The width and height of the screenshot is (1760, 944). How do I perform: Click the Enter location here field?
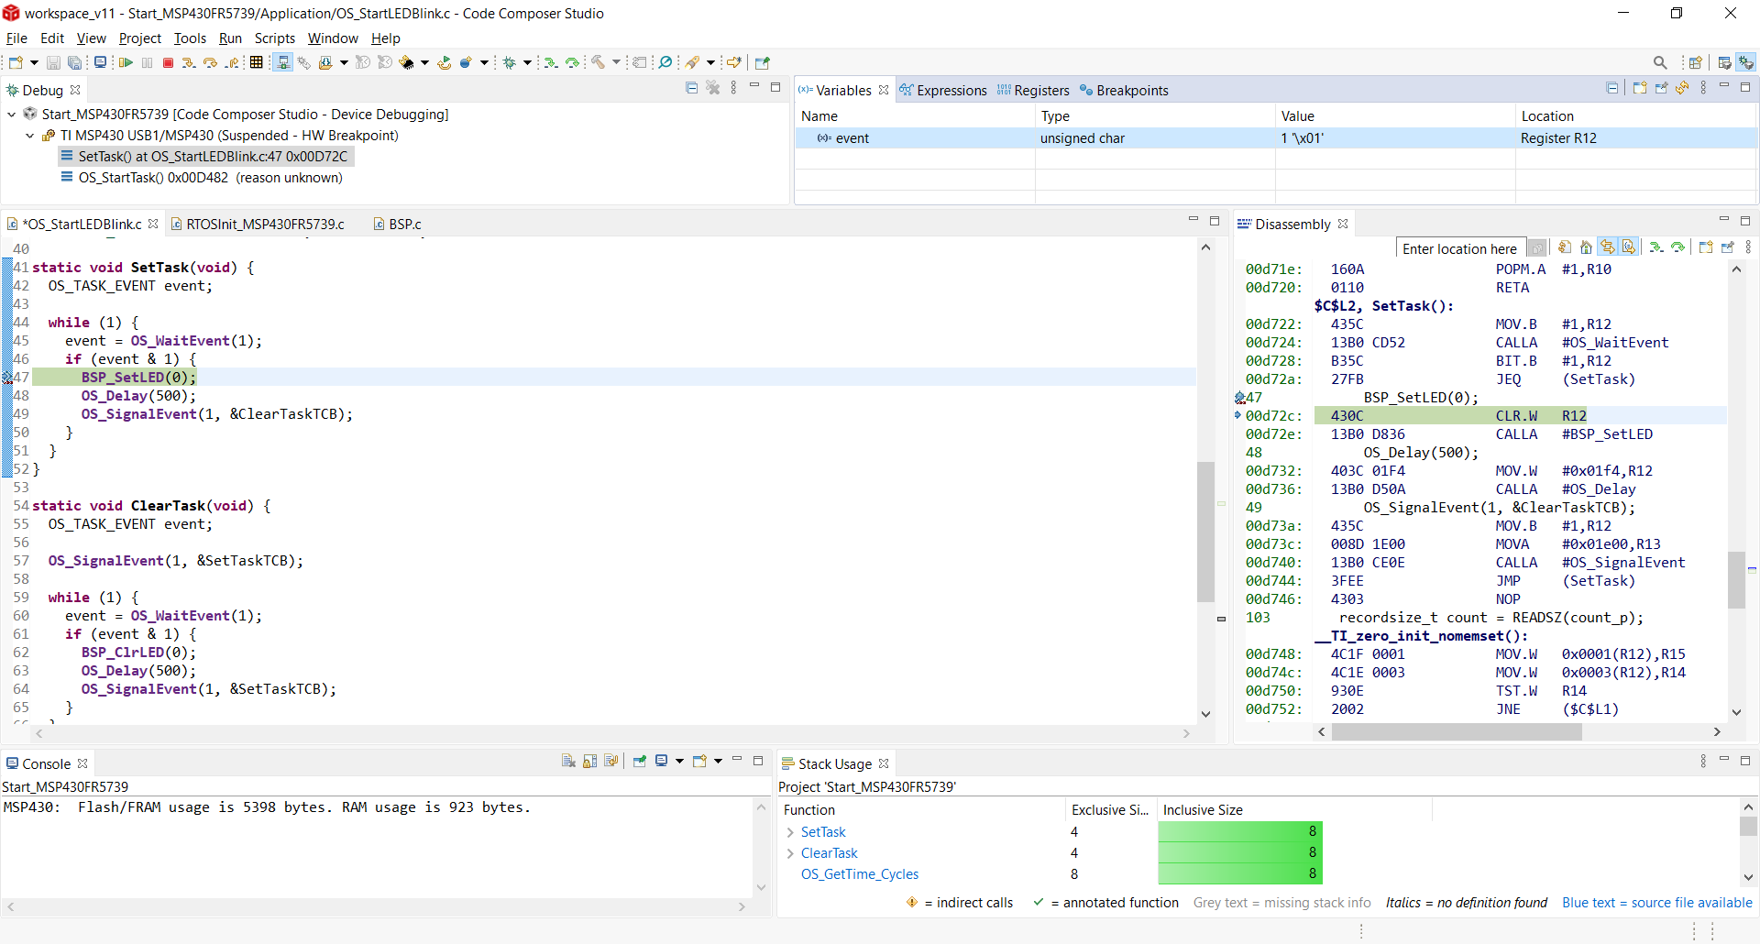[1459, 248]
